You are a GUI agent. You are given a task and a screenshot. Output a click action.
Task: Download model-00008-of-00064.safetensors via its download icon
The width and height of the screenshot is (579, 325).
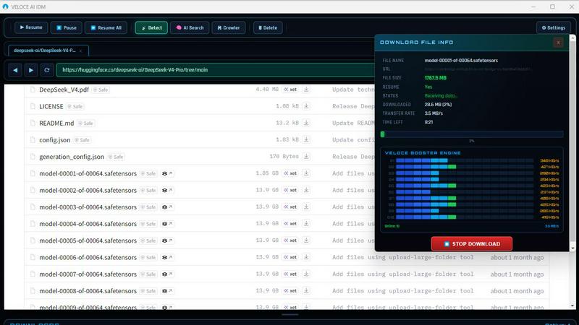(306, 291)
